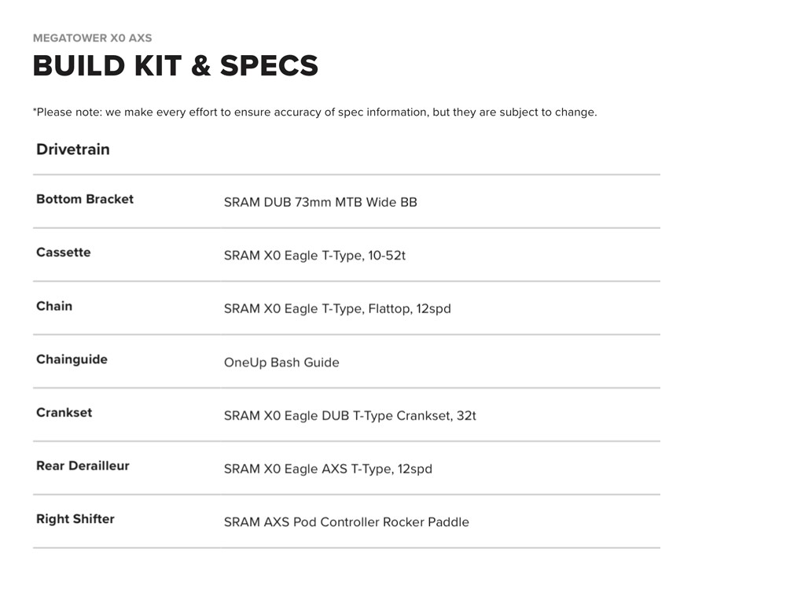Select the SRAM DUB 73mm MTB Wide BB value

(x=320, y=202)
